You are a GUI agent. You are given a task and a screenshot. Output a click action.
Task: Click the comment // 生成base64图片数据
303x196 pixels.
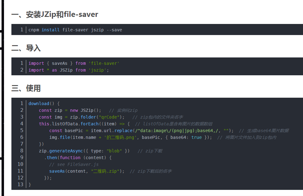click(x=264, y=131)
